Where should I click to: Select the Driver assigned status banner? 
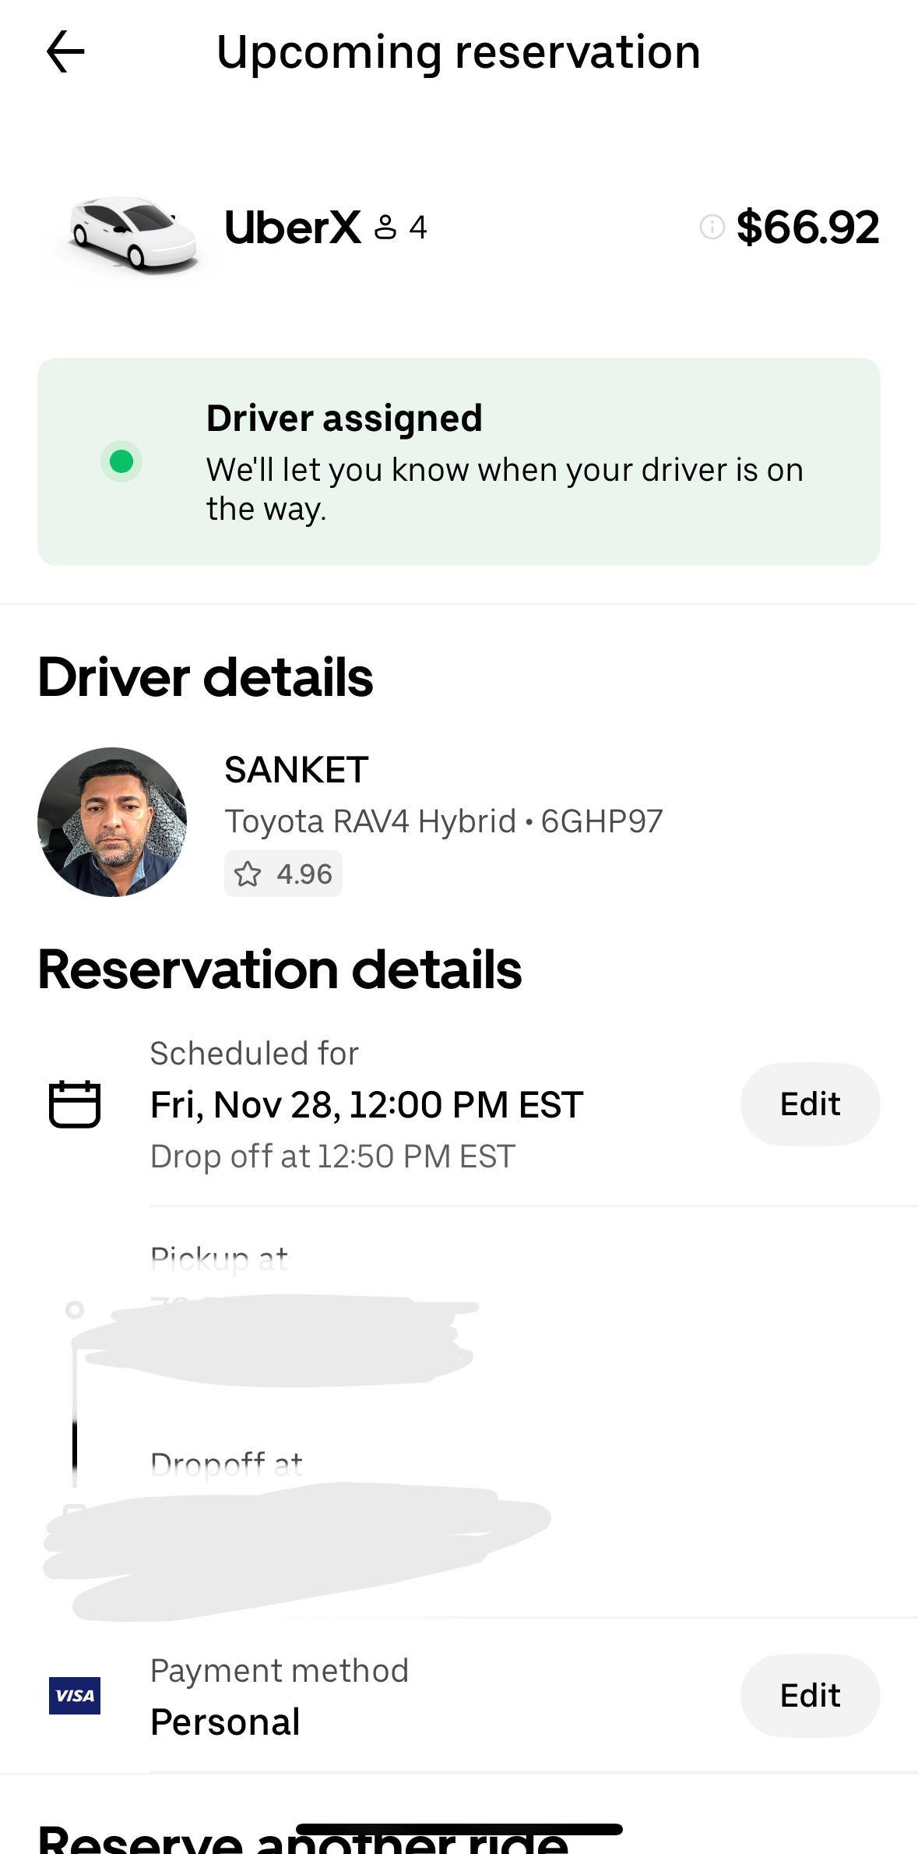459,461
